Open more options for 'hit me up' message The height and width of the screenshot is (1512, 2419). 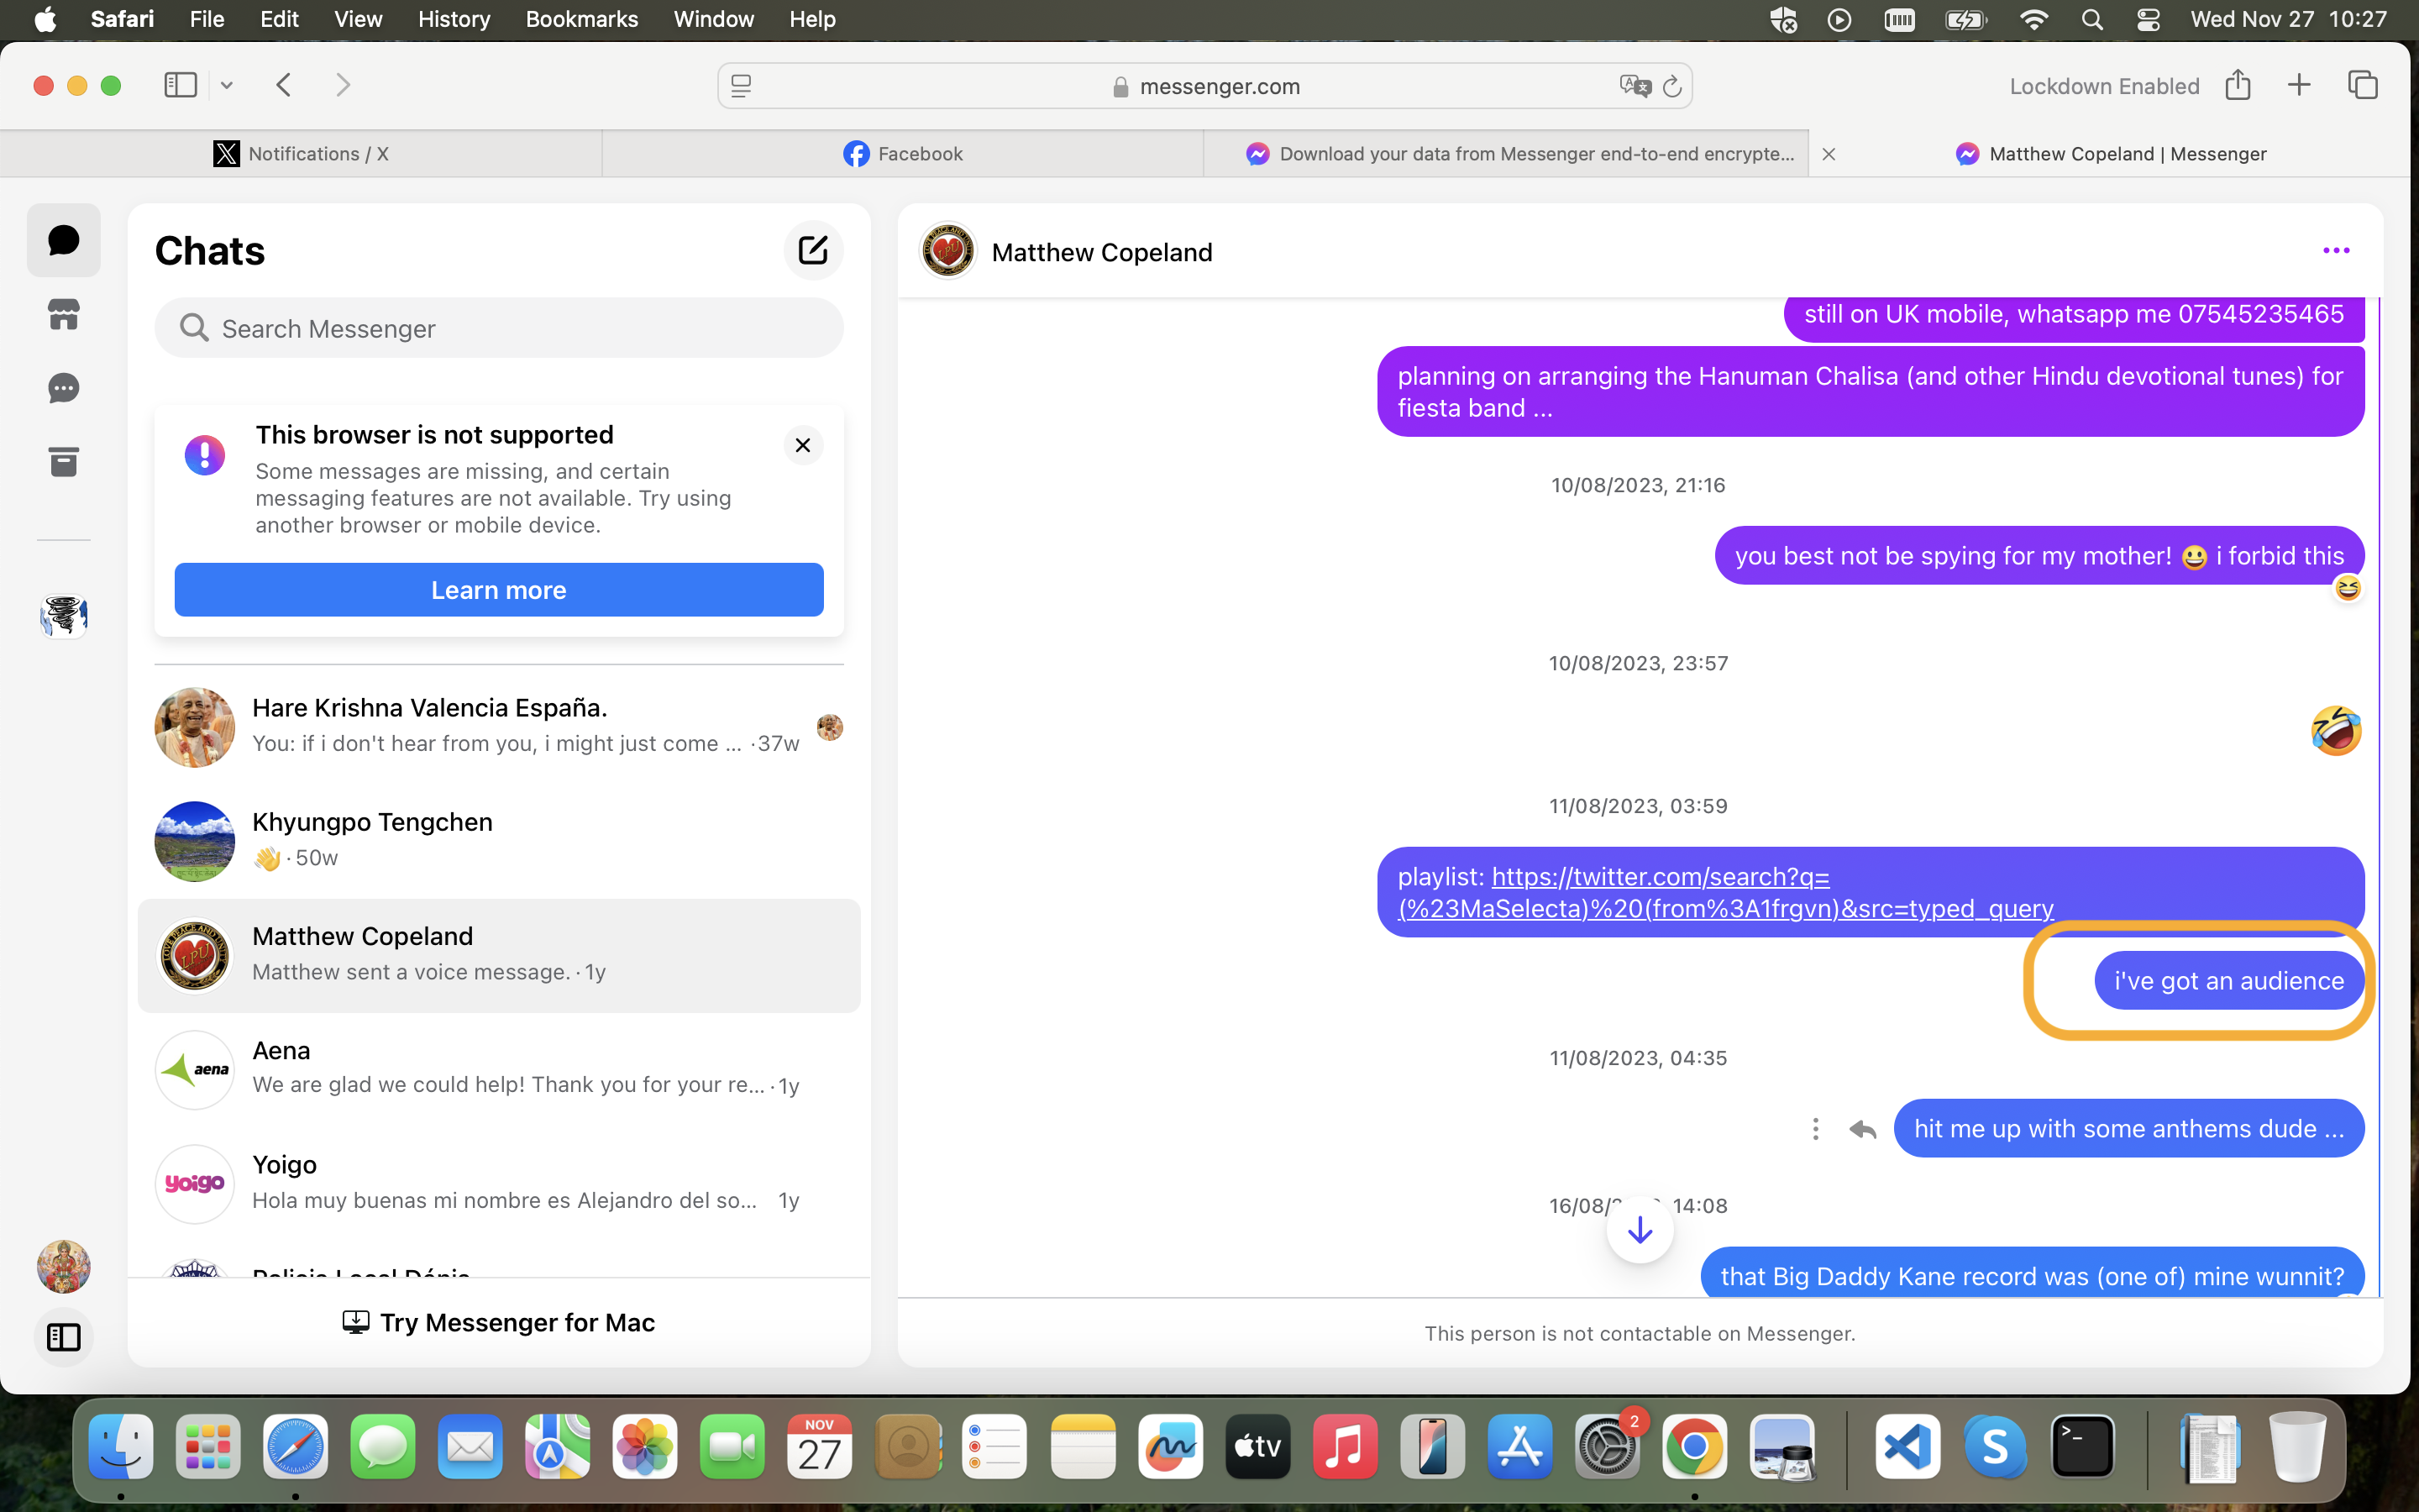coord(1815,1129)
